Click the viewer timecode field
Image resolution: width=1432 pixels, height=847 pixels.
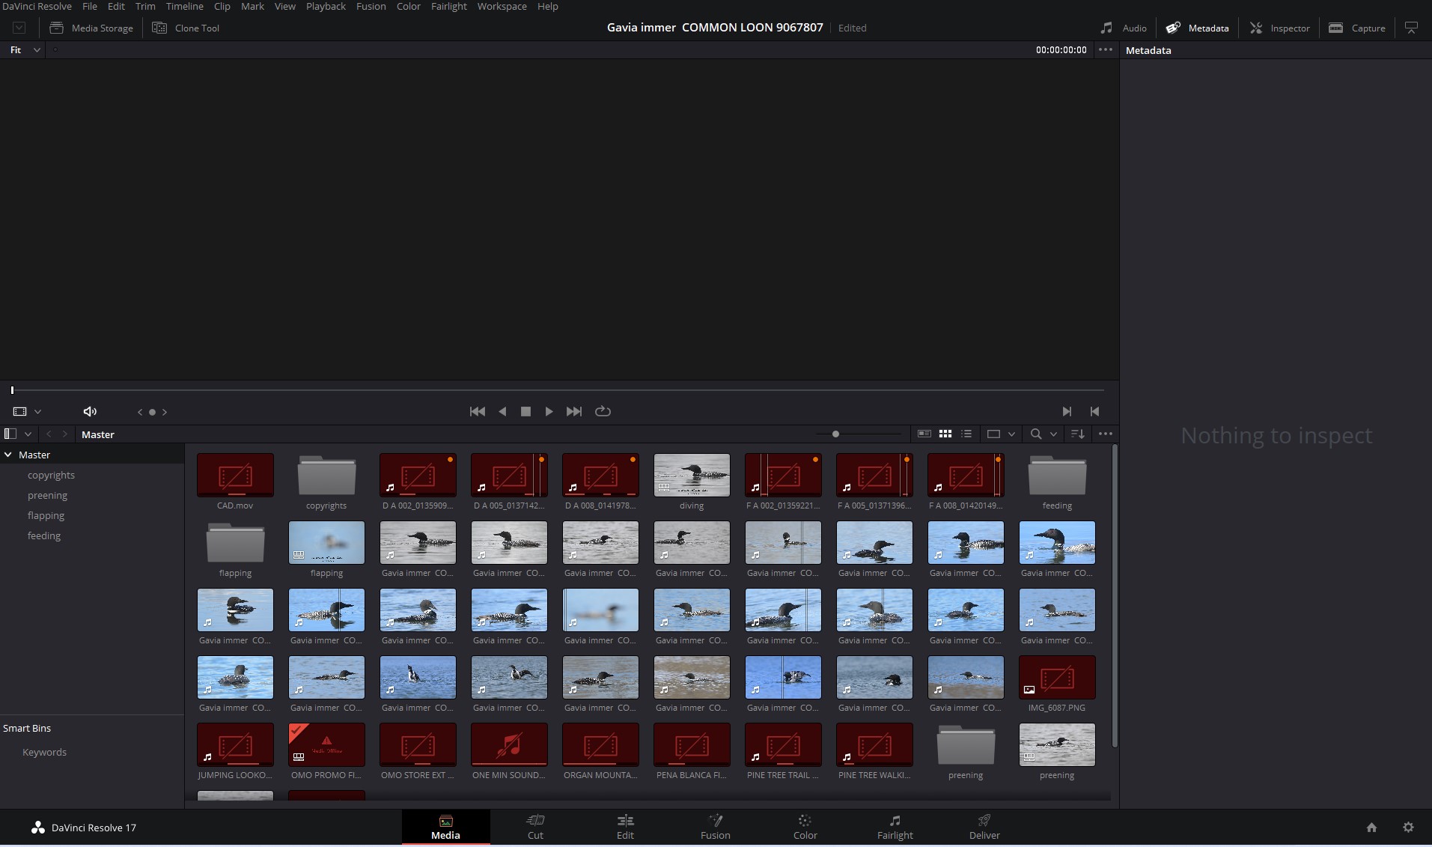[1061, 50]
